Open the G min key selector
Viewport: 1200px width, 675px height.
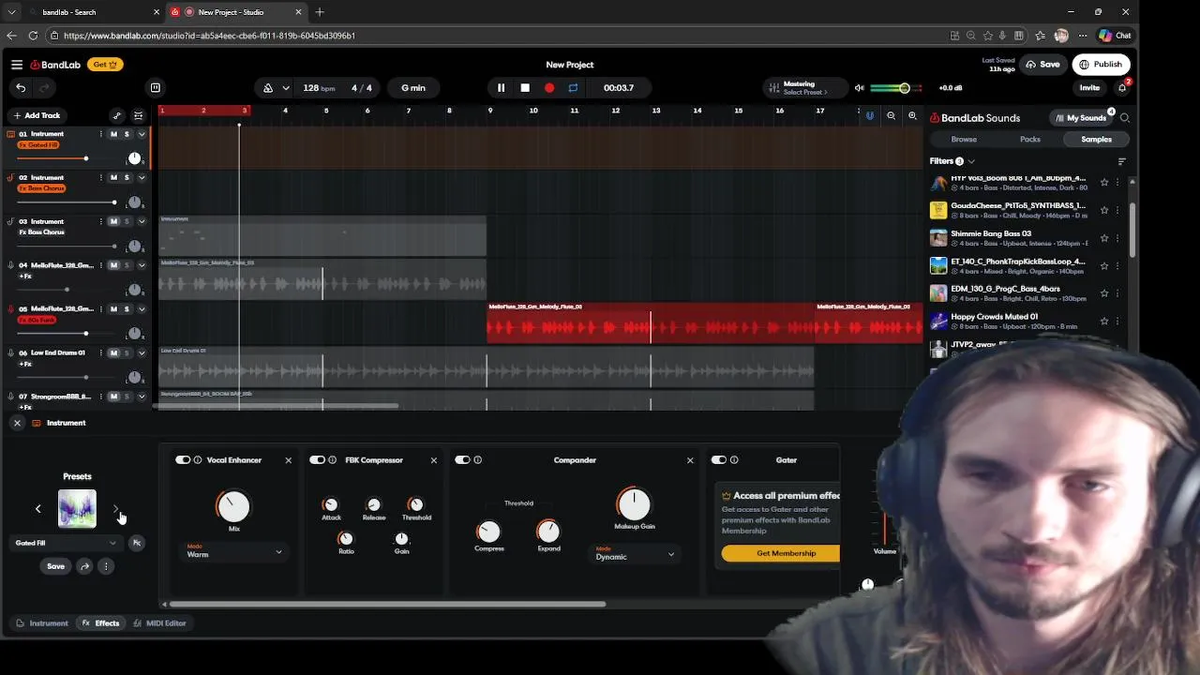point(413,88)
